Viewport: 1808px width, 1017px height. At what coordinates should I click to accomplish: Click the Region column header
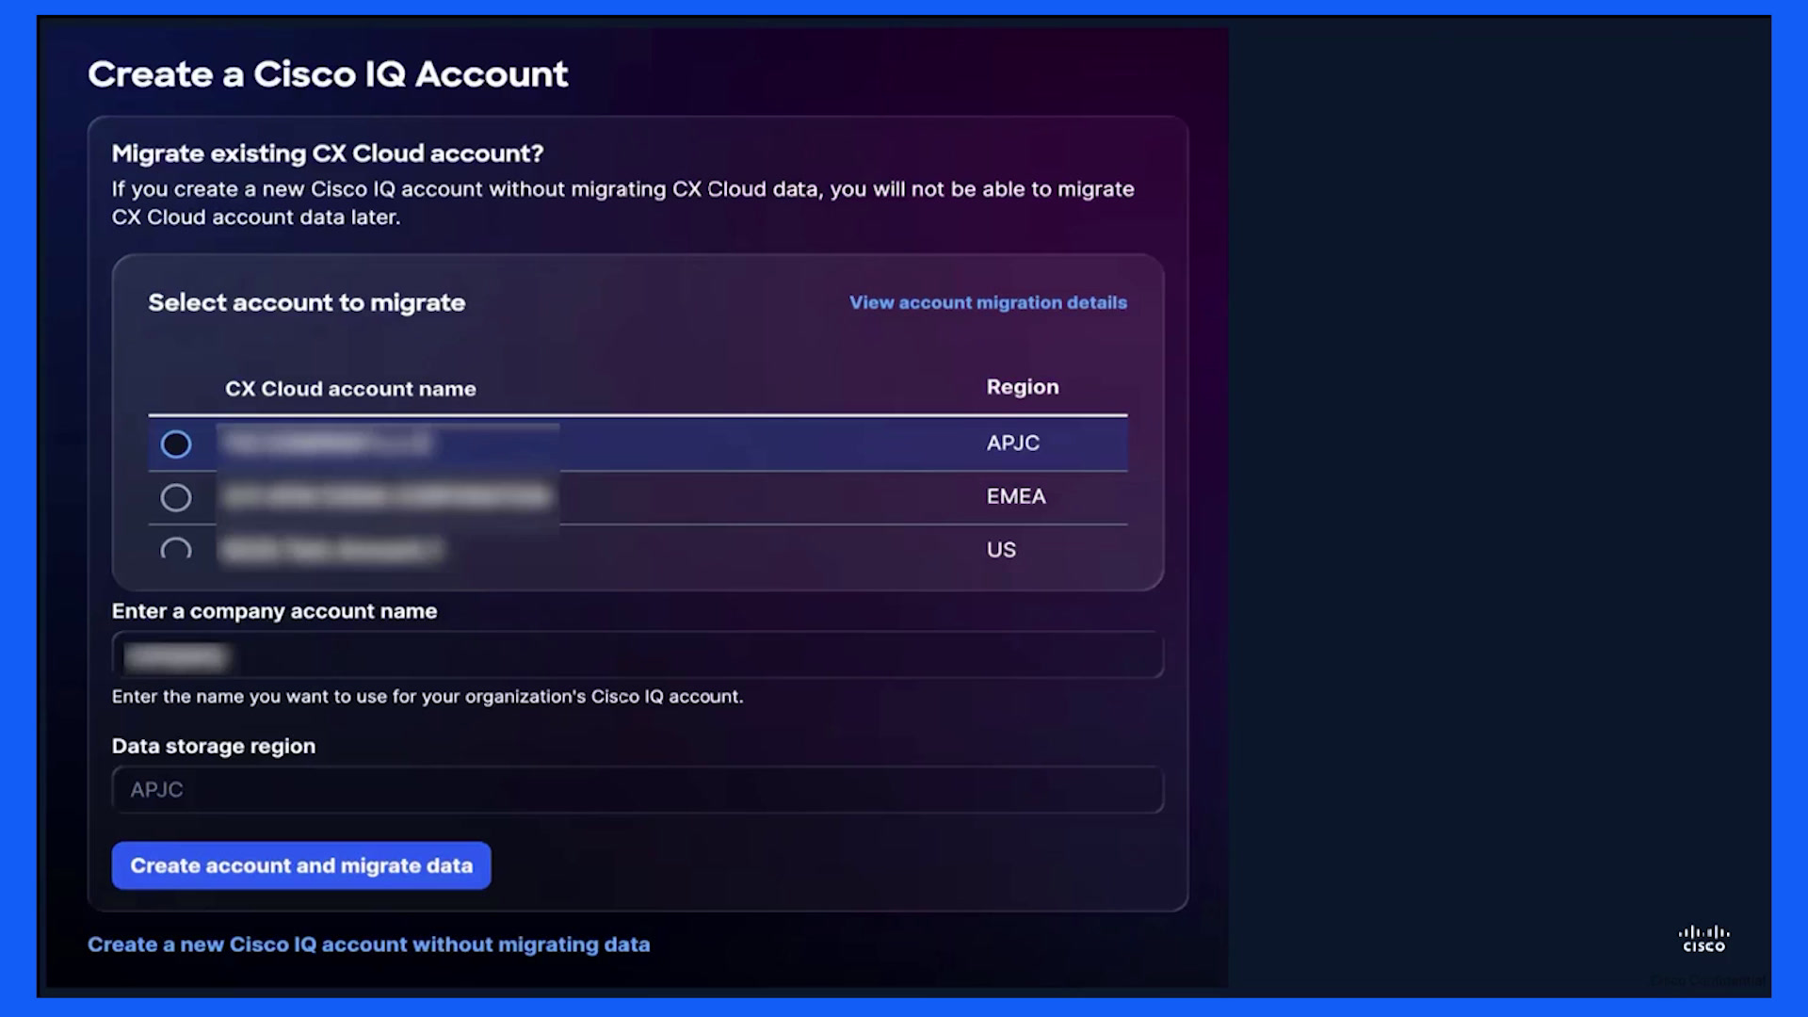pyautogui.click(x=1023, y=387)
